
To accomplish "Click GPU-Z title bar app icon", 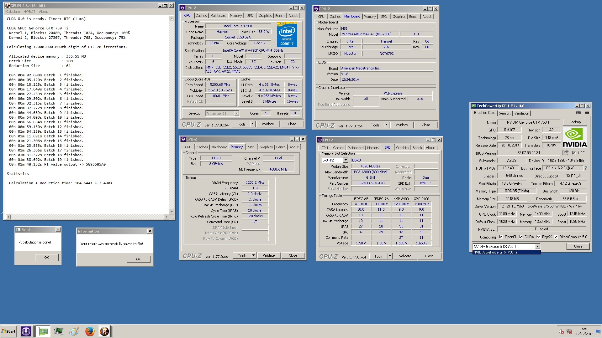I will point(474,106).
